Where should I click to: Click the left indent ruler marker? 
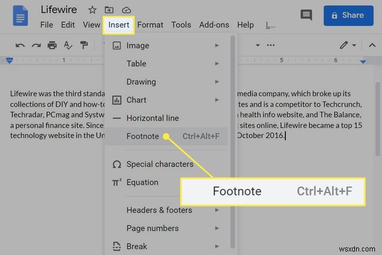coord(9,61)
